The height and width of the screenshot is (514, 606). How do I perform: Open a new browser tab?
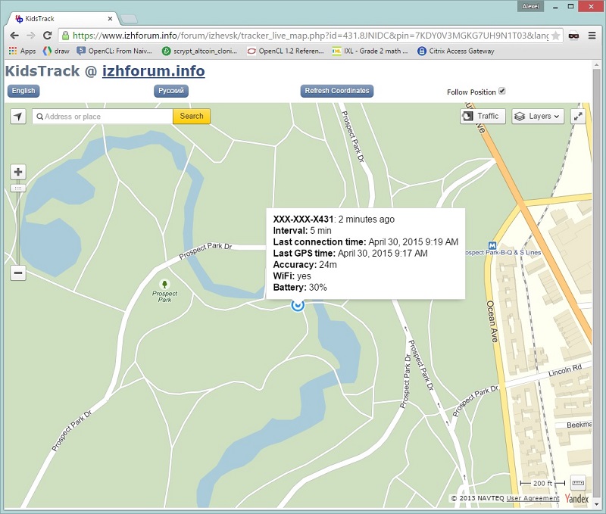[129, 19]
